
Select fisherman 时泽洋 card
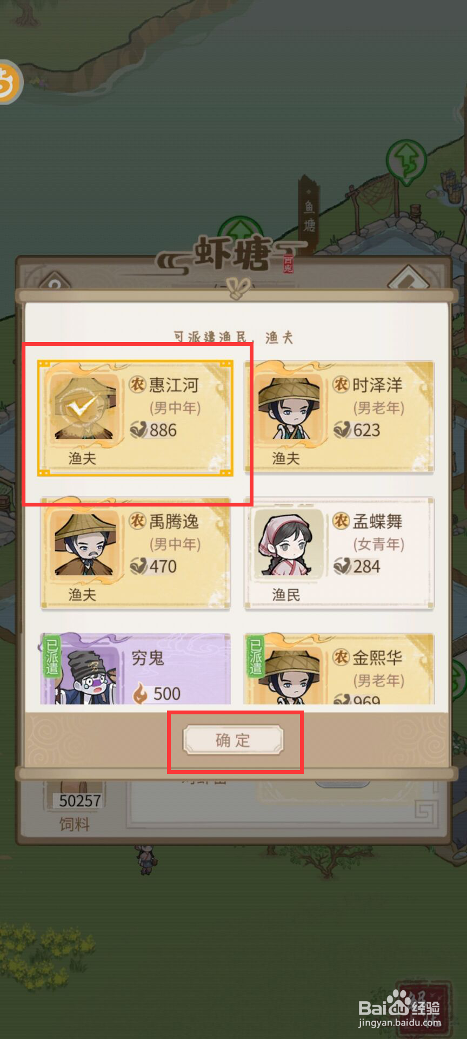pyautogui.click(x=339, y=417)
